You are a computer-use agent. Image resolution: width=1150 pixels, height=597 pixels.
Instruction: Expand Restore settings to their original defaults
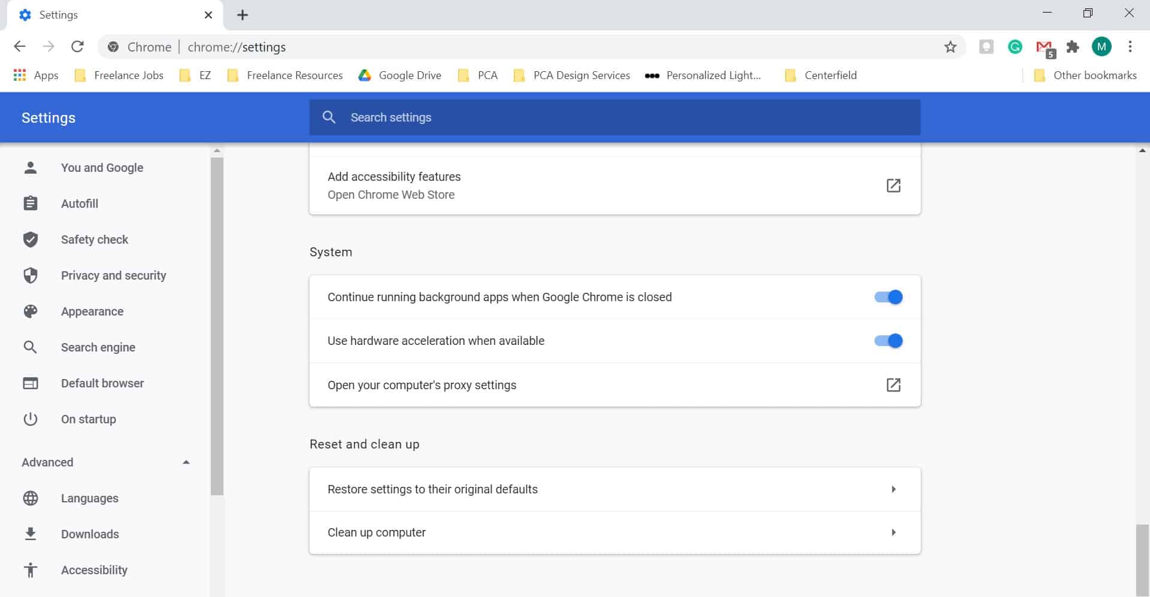894,489
